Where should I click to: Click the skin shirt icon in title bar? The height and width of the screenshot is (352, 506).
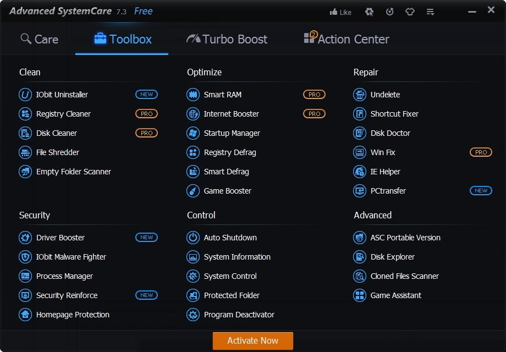pos(410,12)
